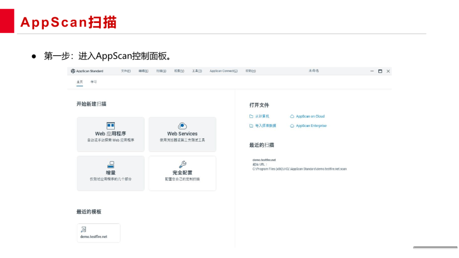Open recent scan demo.testfire.net
The image size is (459, 258).
click(x=264, y=160)
